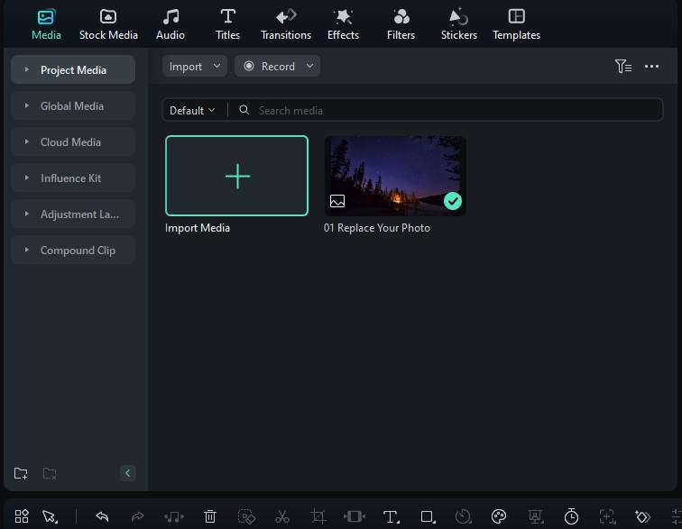Undo the last action
This screenshot has height=529, width=682.
click(102, 516)
